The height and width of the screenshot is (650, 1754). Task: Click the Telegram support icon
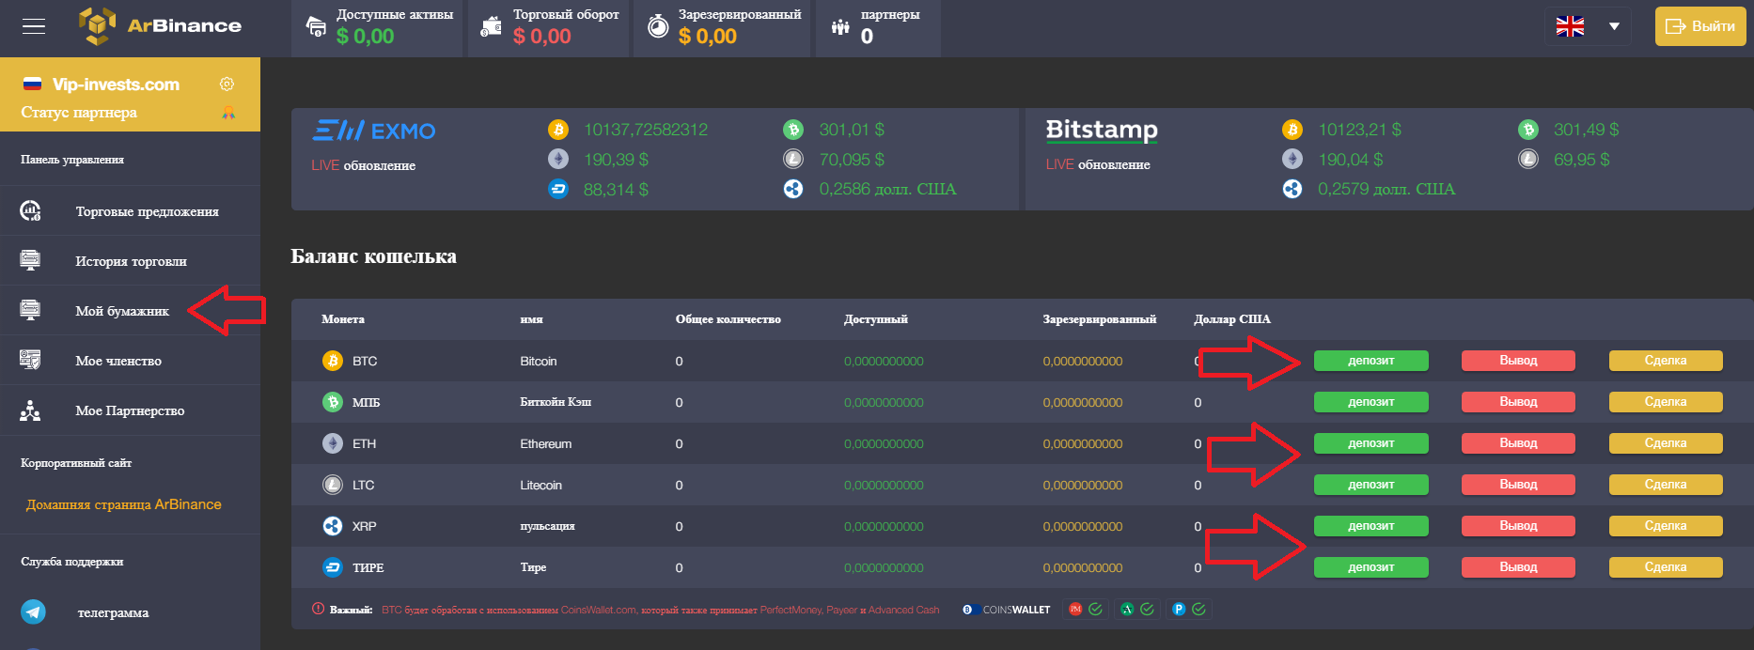(34, 612)
